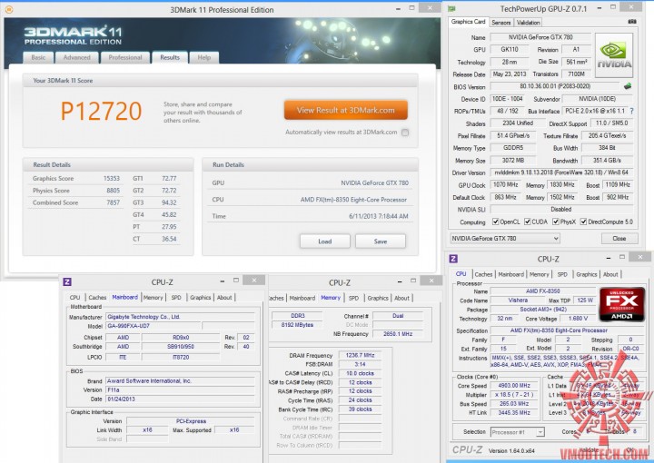Click the BIOS save chip icon in GPU-Z
This screenshot has width=654, height=463.
coord(628,86)
